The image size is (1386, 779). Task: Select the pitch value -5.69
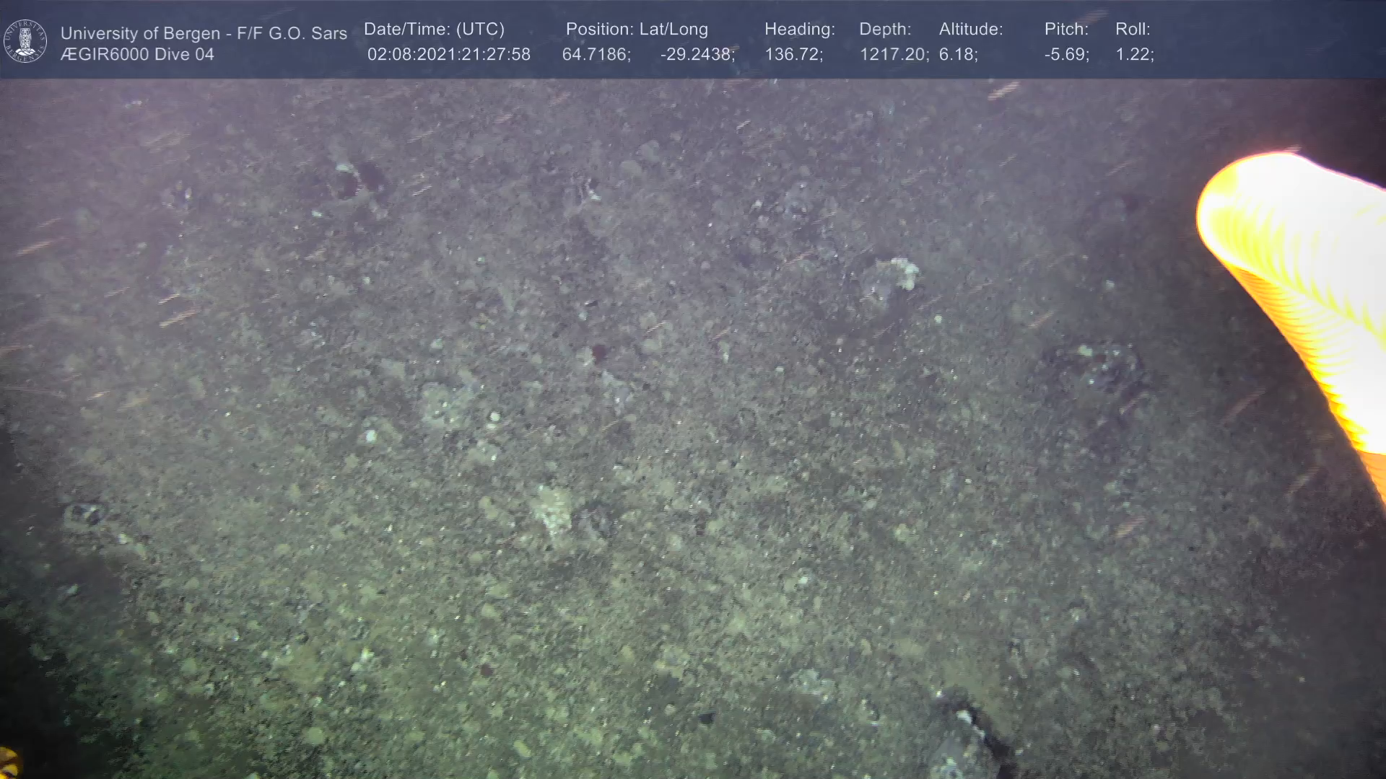point(1066,55)
